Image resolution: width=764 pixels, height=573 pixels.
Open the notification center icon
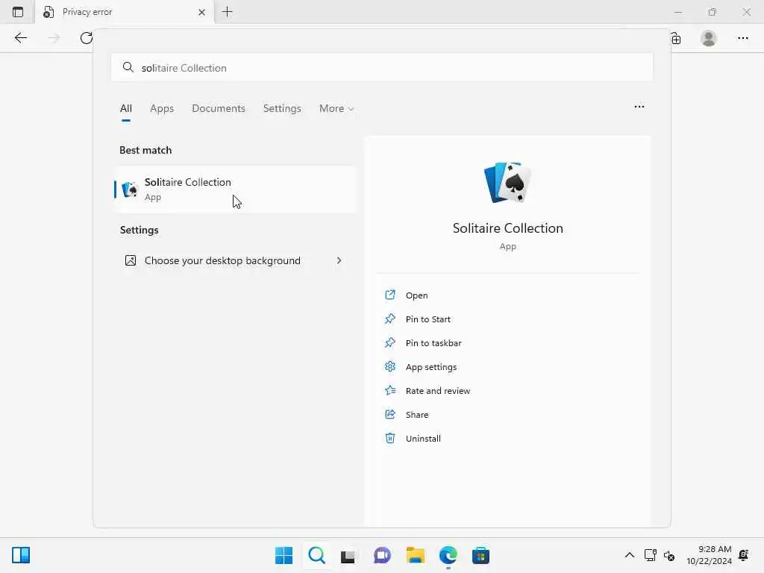click(x=744, y=555)
